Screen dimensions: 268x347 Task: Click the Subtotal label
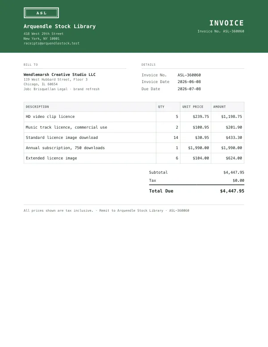[158, 172]
